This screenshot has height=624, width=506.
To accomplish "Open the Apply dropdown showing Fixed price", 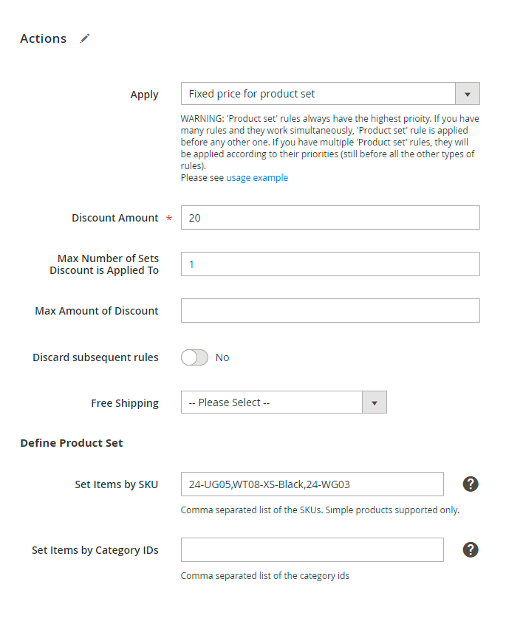I will click(318, 94).
